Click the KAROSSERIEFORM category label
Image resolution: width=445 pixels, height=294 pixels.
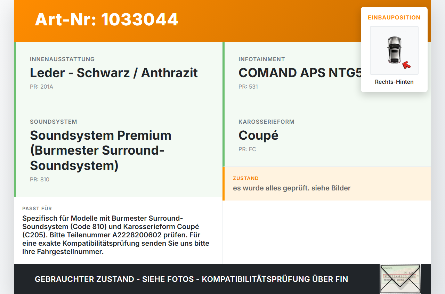[266, 122]
